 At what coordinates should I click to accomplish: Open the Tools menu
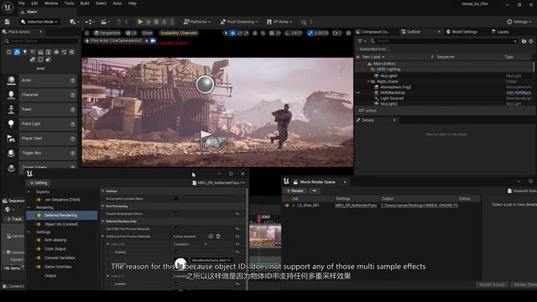click(69, 3)
